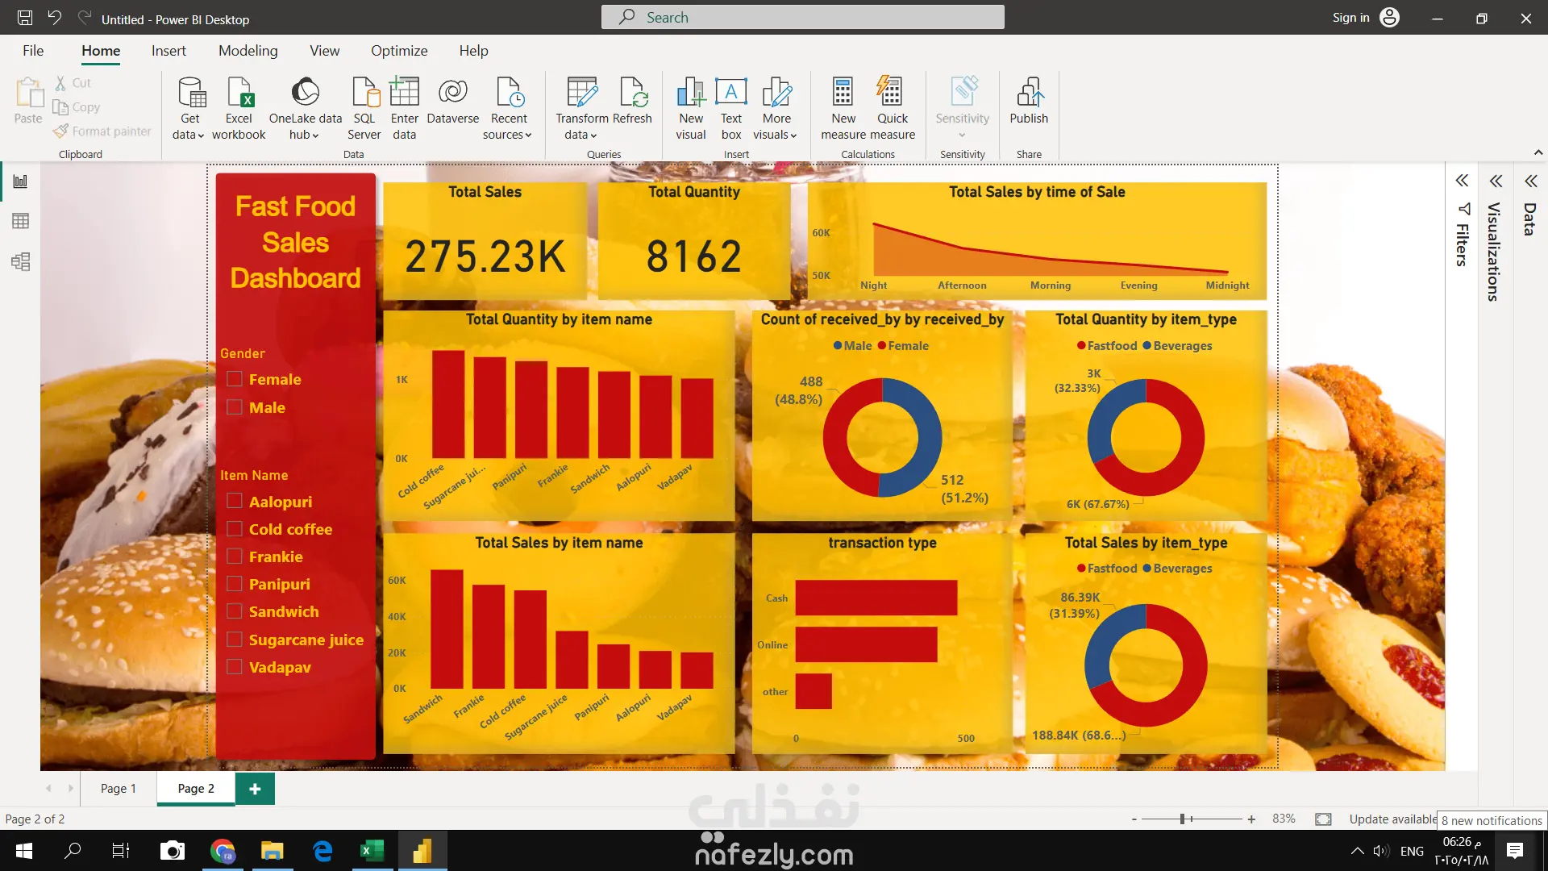Viewport: 1548px width, 871px height.
Task: Switch to Model view in left sidebar
Action: click(x=20, y=262)
